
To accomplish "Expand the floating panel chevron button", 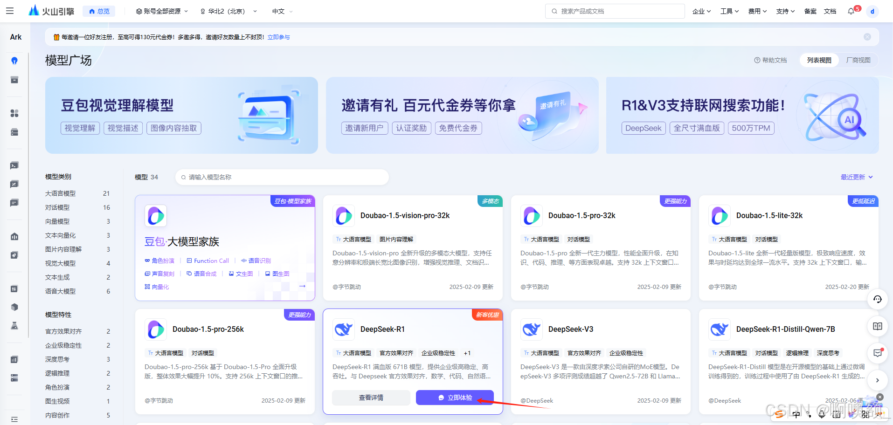I will coord(877,380).
